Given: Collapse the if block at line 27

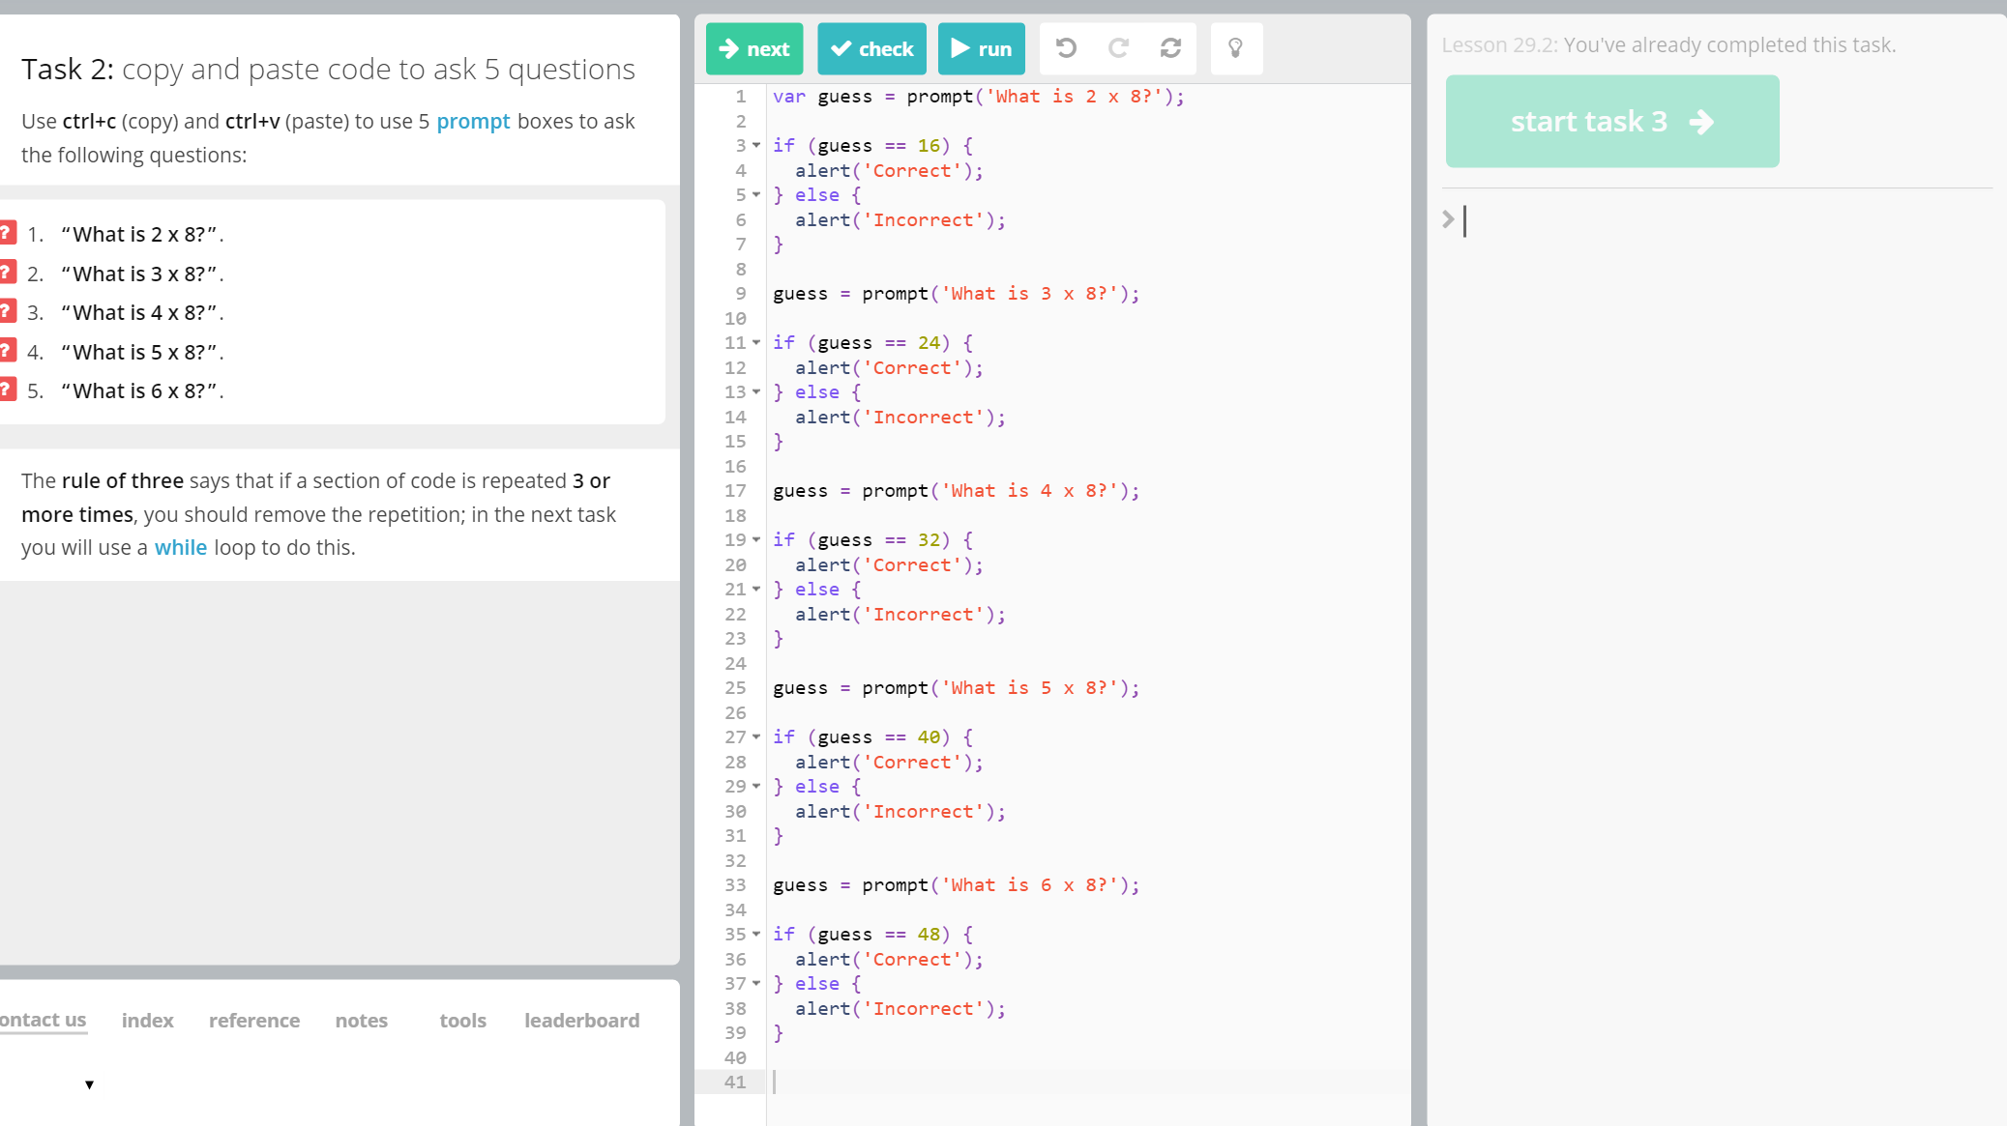Looking at the screenshot, I should click(x=756, y=736).
